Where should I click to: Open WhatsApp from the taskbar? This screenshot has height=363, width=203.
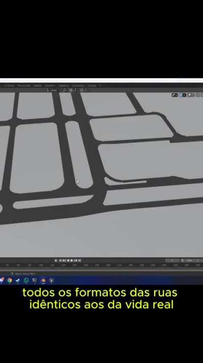pyautogui.click(x=26, y=280)
